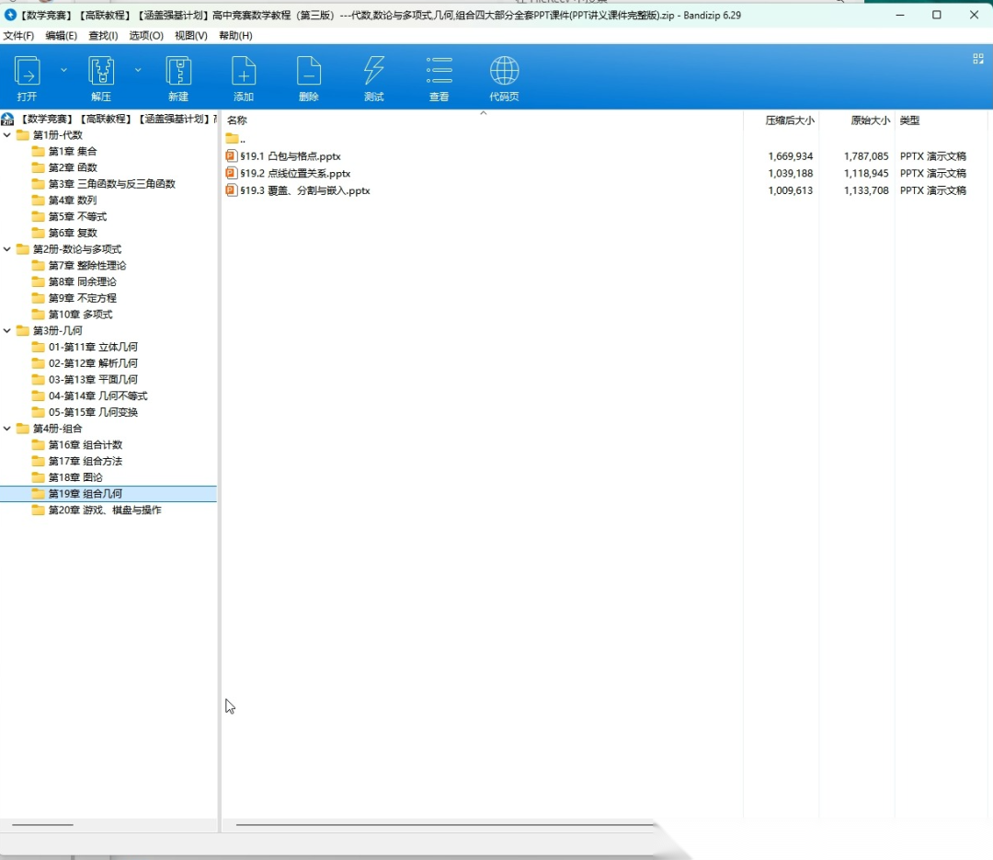Screen dimensions: 993x860
Task: Click the 测试 (Test) lightning icon
Action: [374, 73]
